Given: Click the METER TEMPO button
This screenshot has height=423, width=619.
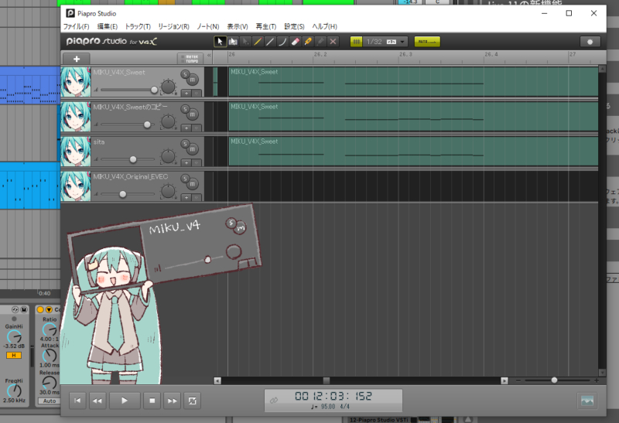Looking at the screenshot, I should click(191, 59).
